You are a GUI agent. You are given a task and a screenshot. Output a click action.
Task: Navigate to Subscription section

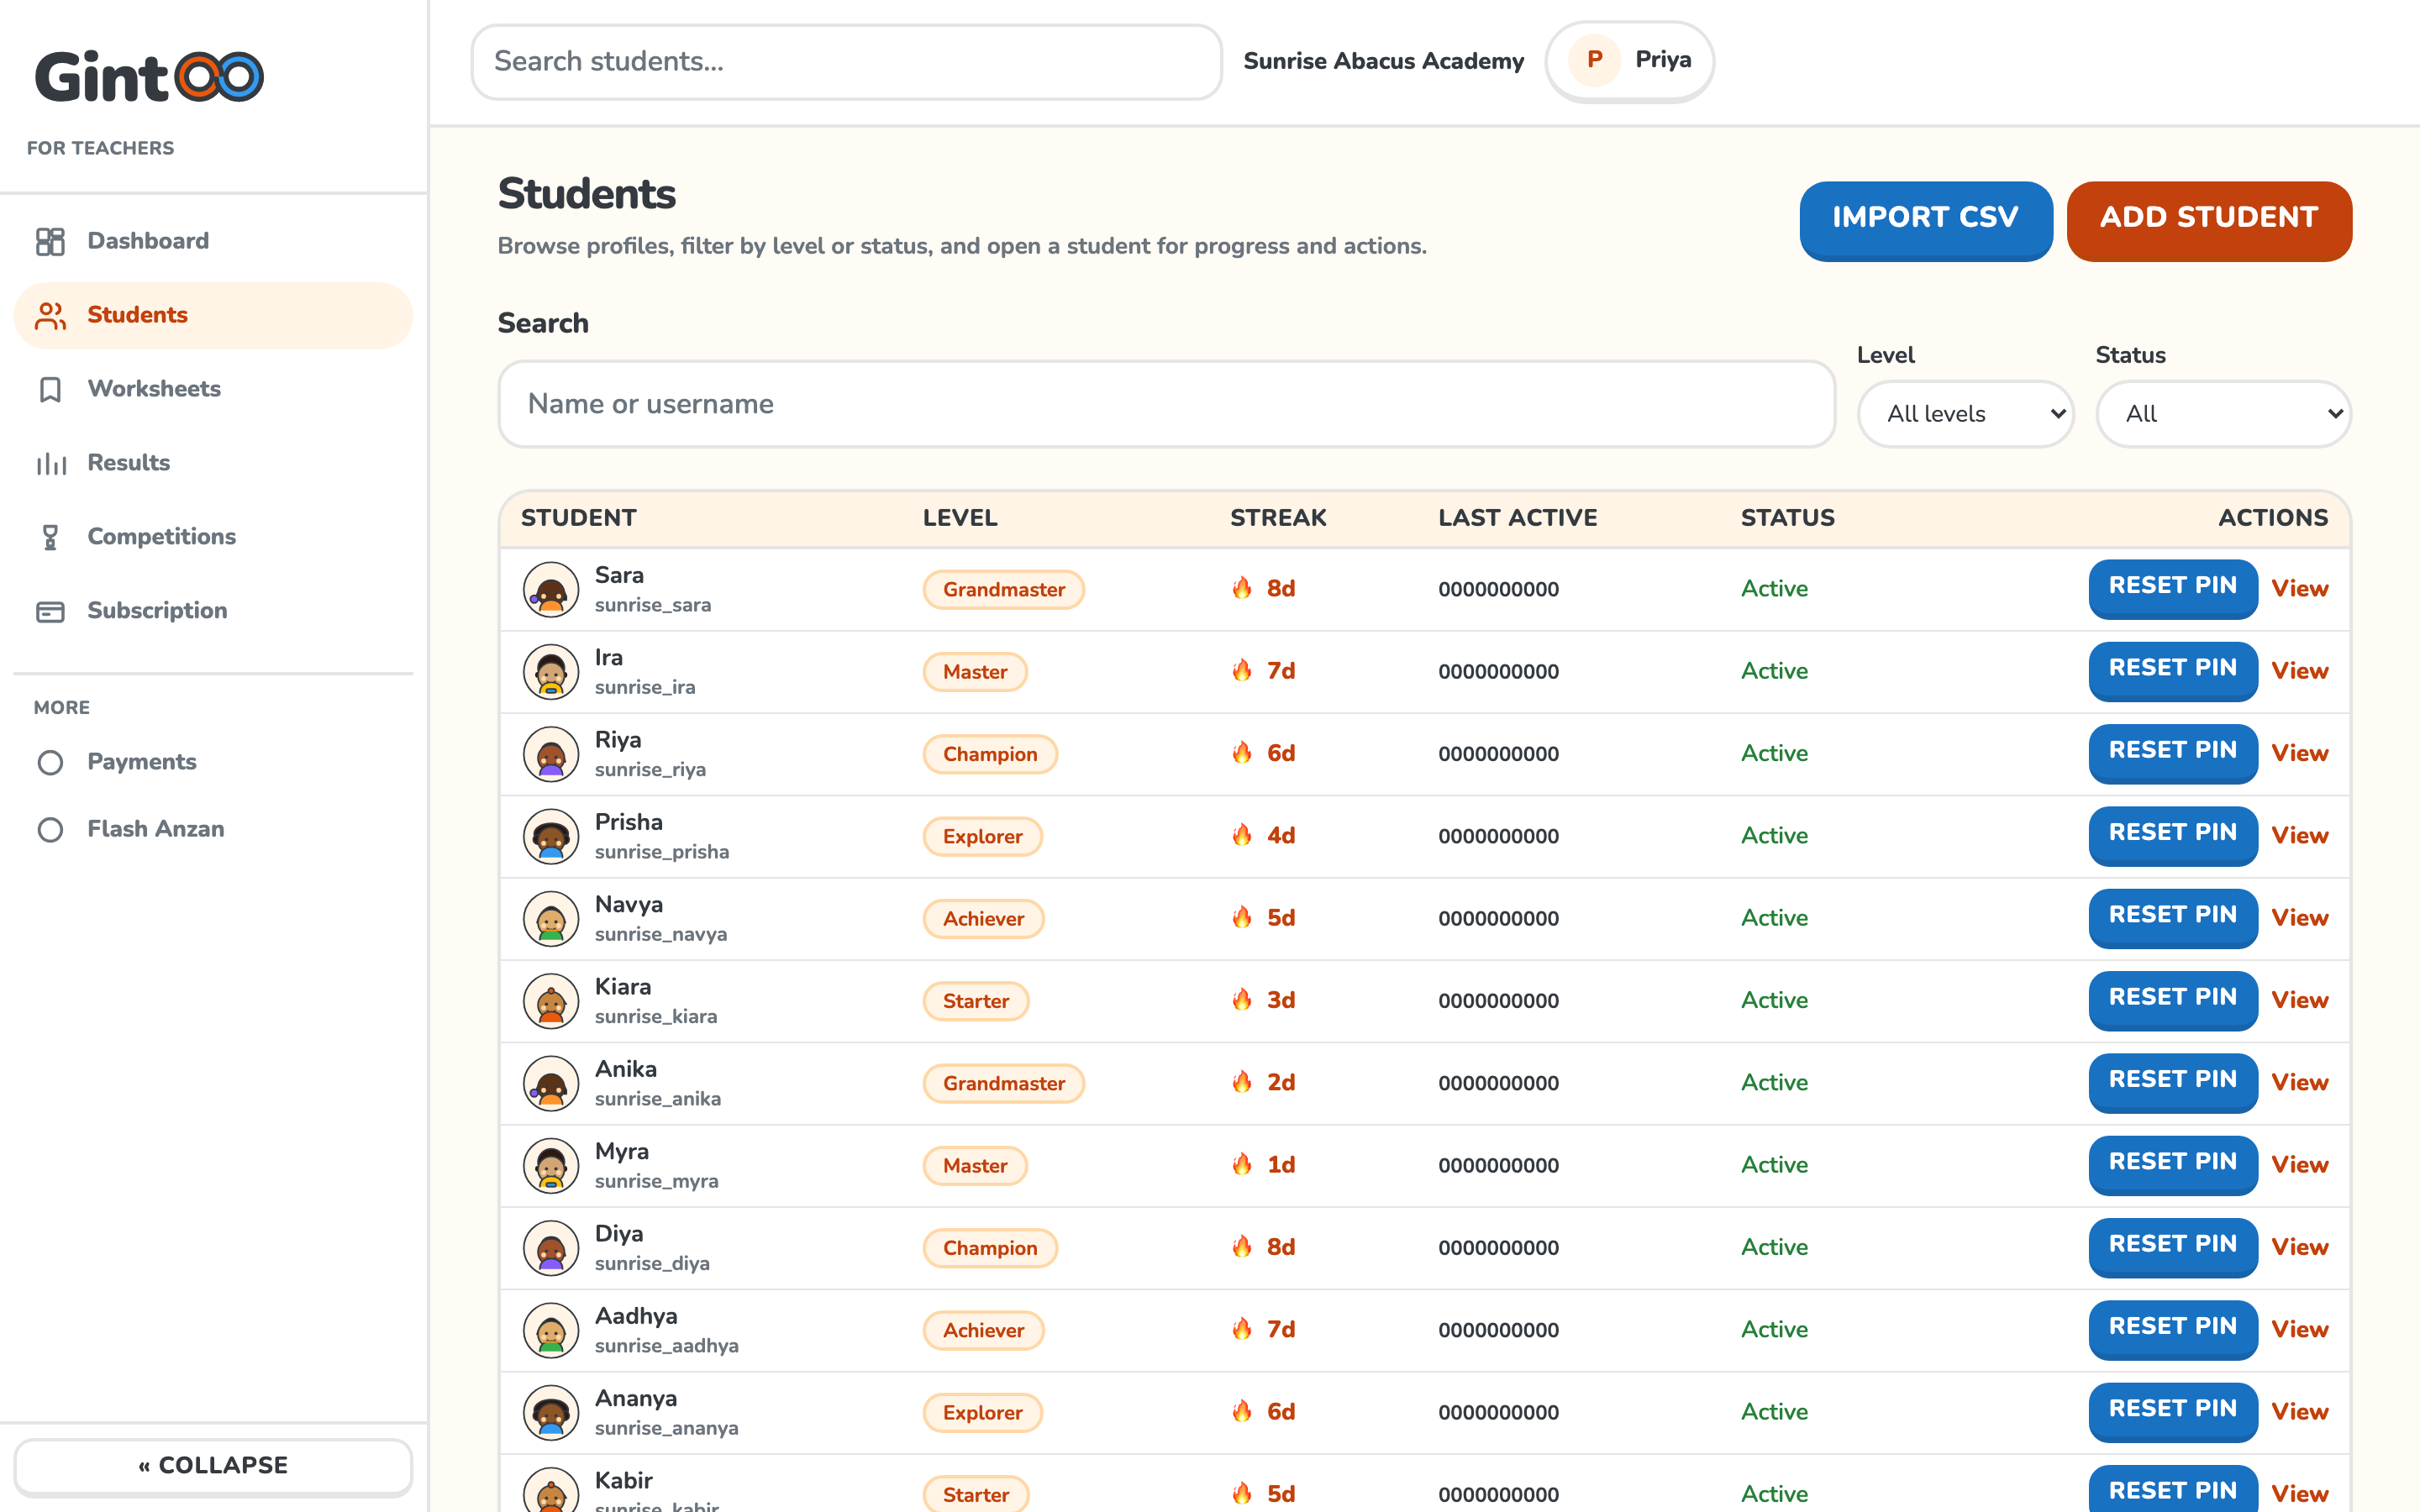[213, 611]
